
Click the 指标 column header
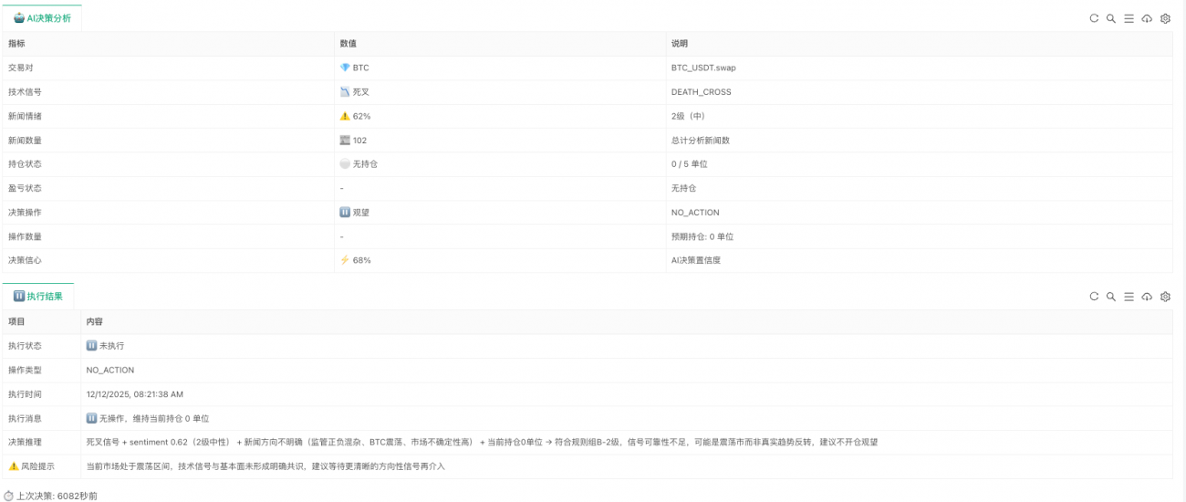click(x=17, y=44)
